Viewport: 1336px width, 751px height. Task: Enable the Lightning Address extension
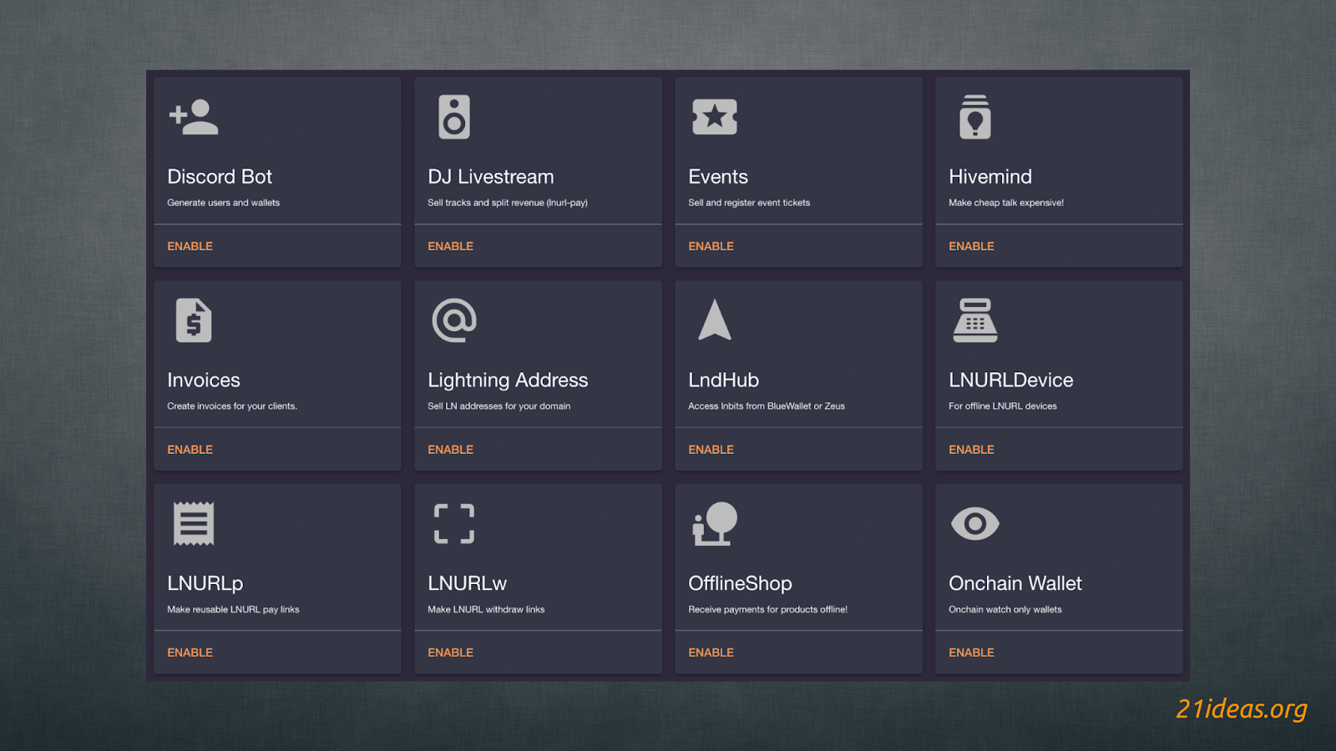(x=451, y=450)
